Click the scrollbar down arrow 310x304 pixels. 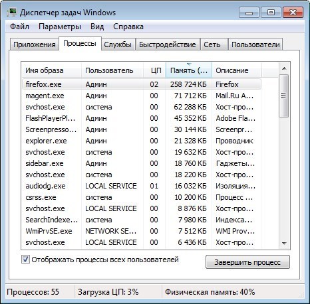[284, 243]
